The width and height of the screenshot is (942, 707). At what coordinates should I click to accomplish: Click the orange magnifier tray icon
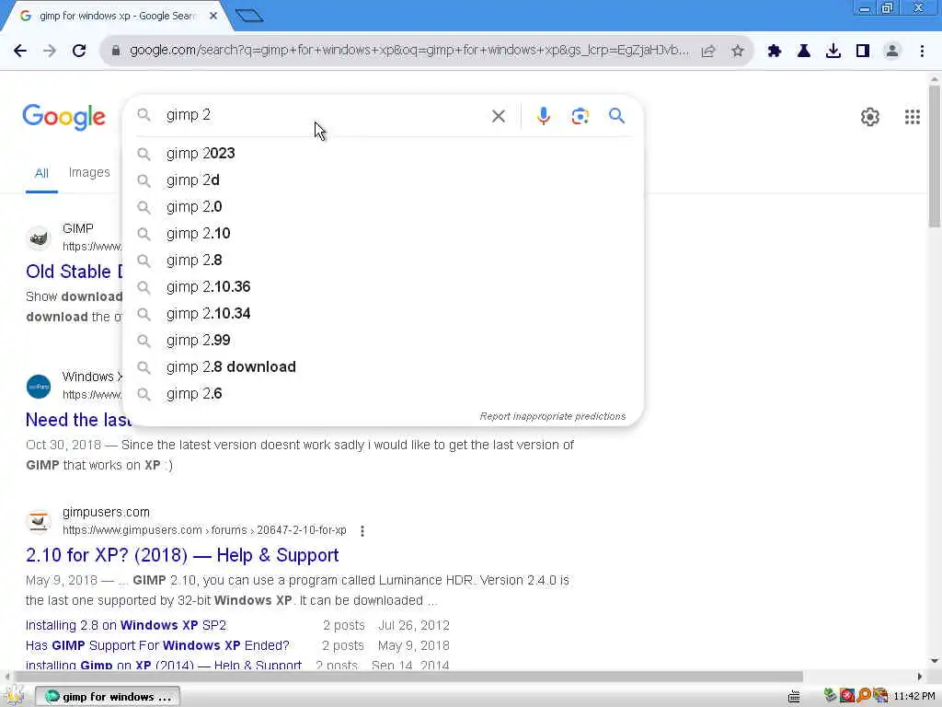[x=864, y=696]
